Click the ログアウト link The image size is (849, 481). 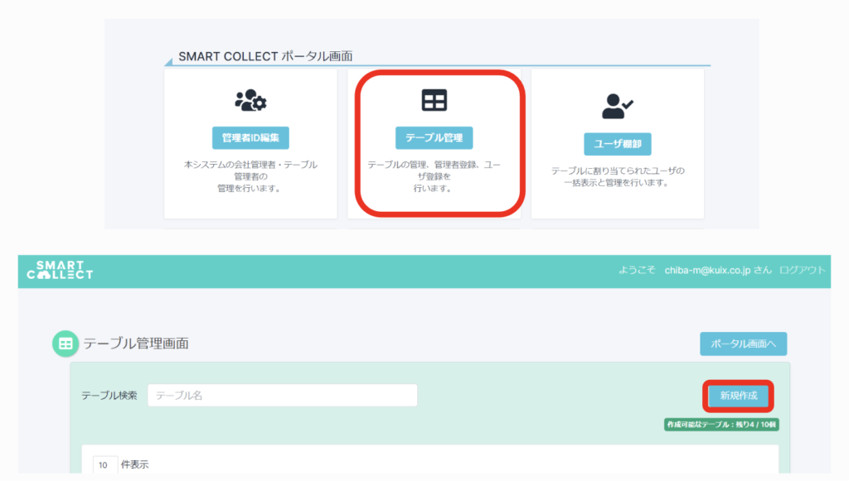point(803,270)
